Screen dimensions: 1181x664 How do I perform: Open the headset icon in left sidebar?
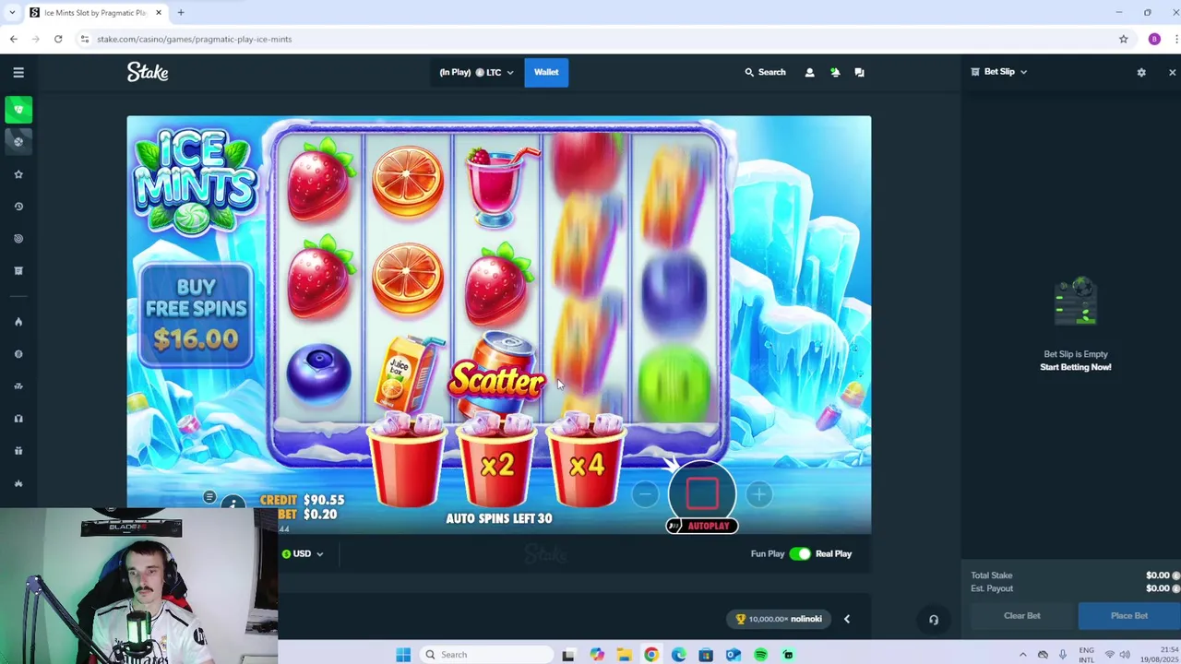coord(18,419)
